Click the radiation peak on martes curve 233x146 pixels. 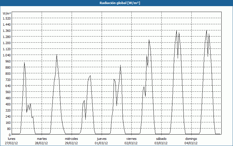[57, 55]
